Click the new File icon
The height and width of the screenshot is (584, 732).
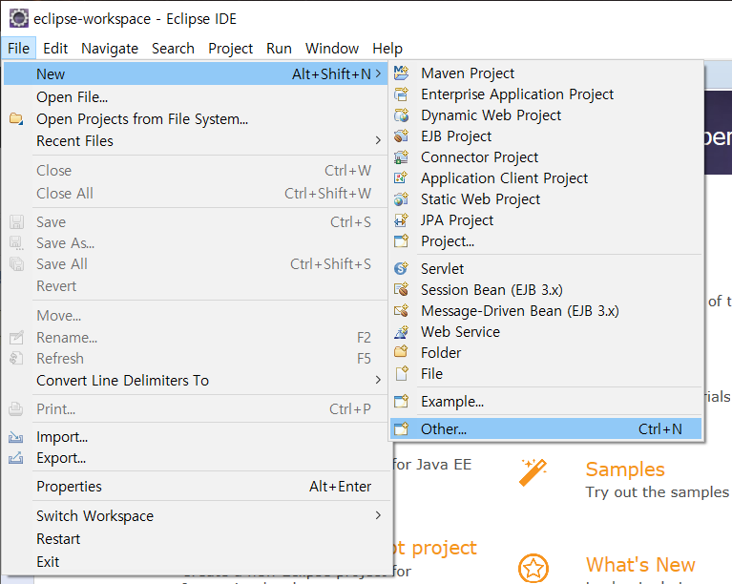coord(401,373)
